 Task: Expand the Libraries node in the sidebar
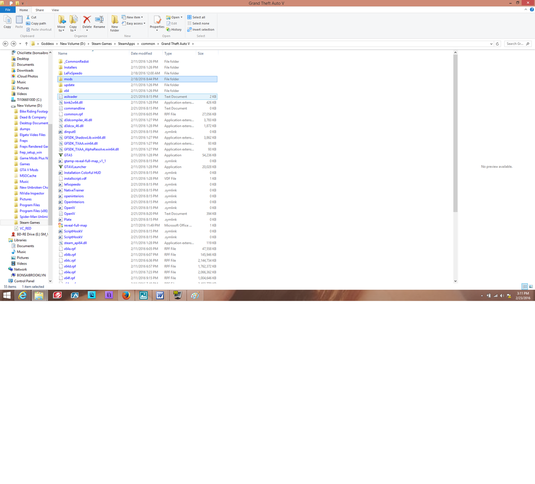pos(5,239)
